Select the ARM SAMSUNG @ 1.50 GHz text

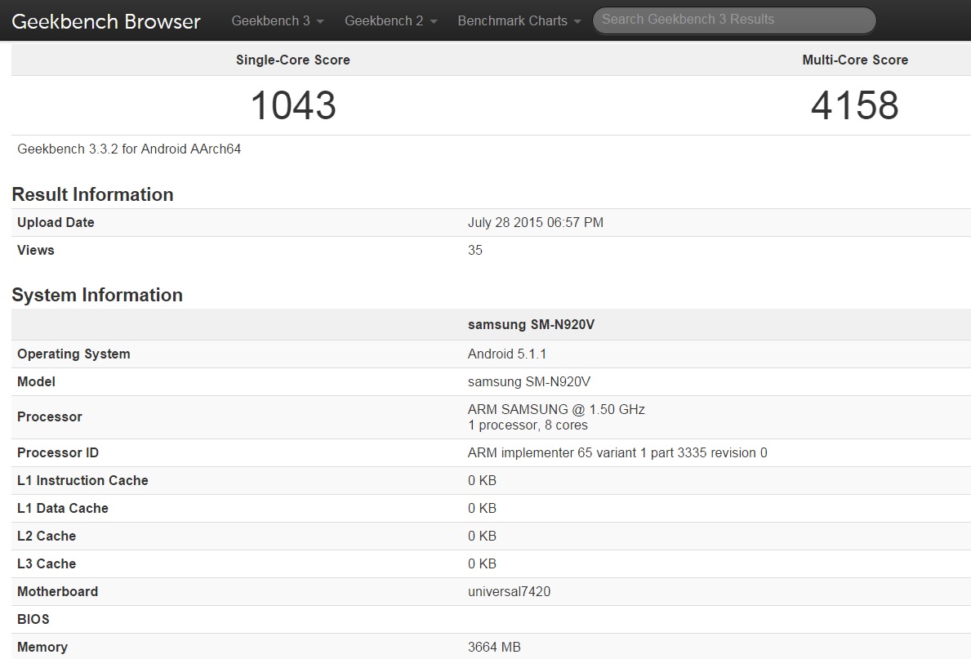click(556, 409)
